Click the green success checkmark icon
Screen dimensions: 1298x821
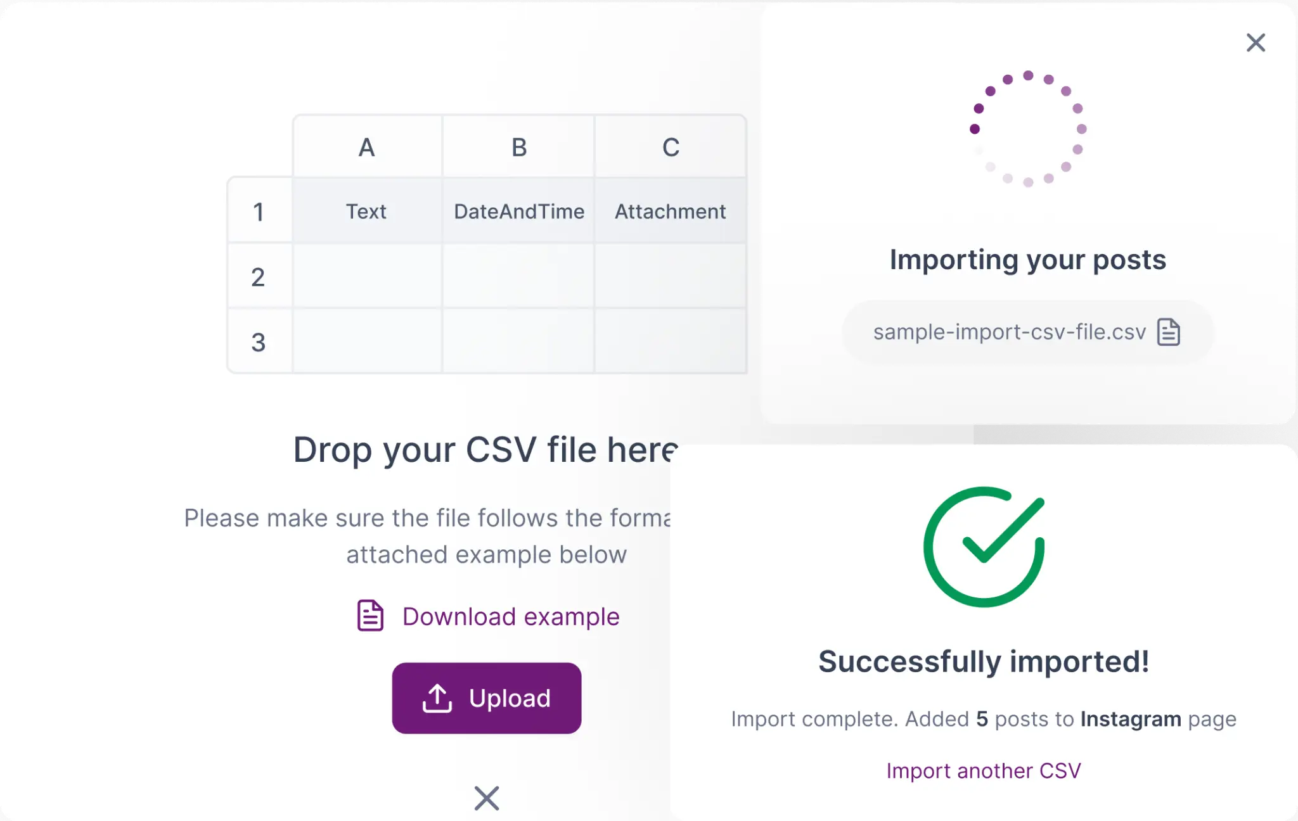[984, 547]
